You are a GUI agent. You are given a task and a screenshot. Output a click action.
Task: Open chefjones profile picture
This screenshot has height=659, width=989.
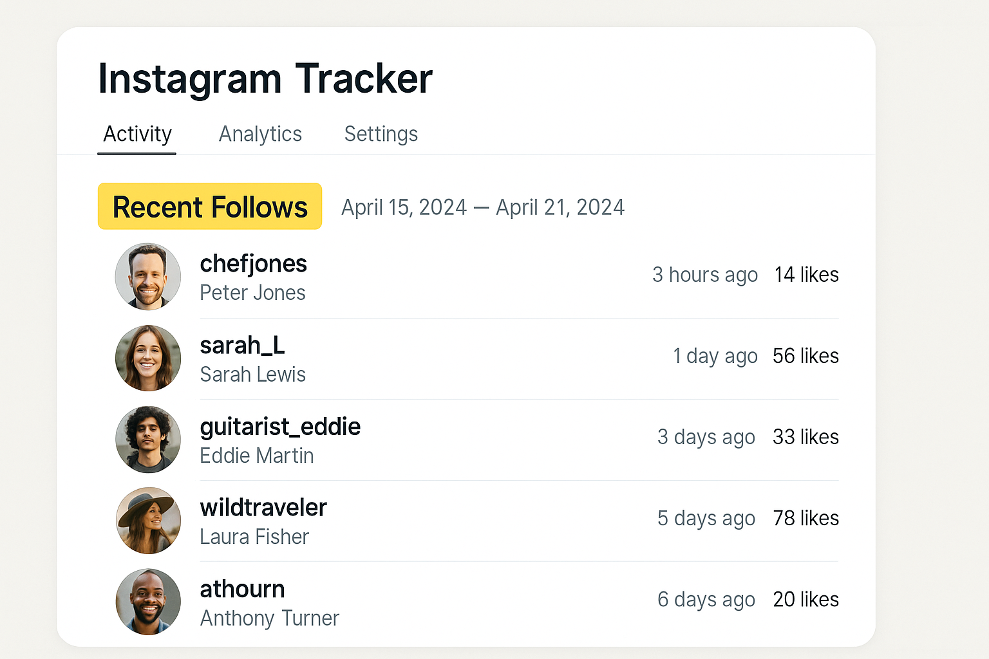[148, 277]
